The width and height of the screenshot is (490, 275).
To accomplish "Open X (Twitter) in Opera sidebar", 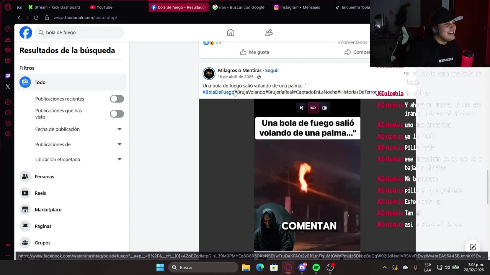I will tap(8, 87).
